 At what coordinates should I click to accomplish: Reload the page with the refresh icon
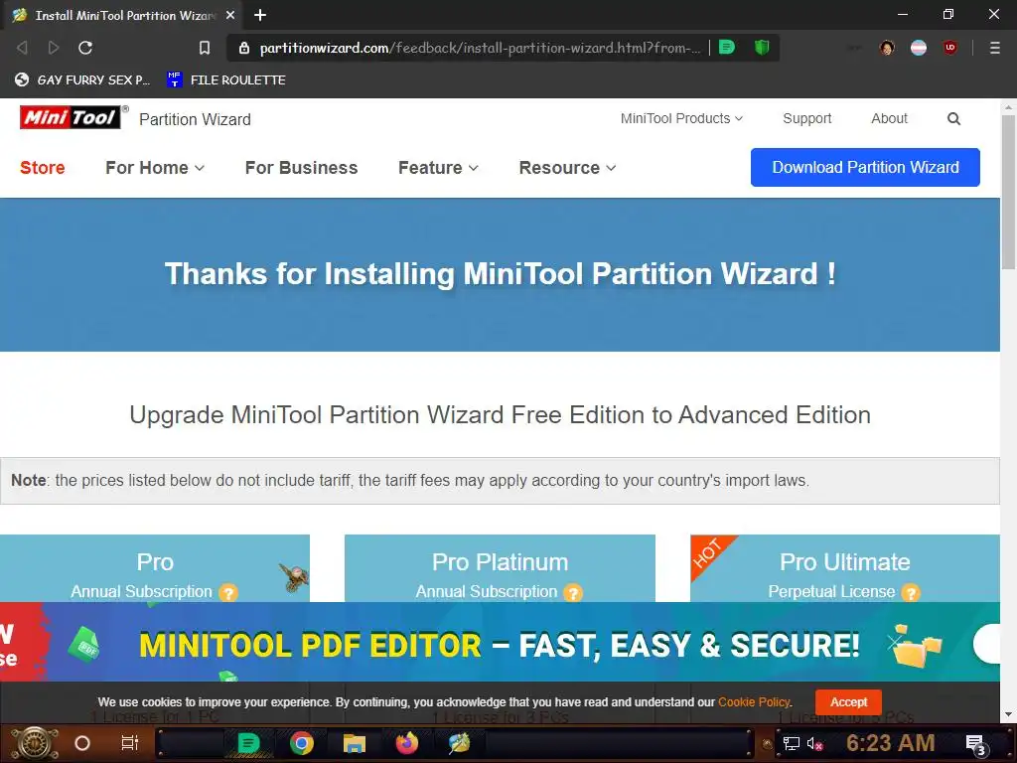tap(85, 48)
